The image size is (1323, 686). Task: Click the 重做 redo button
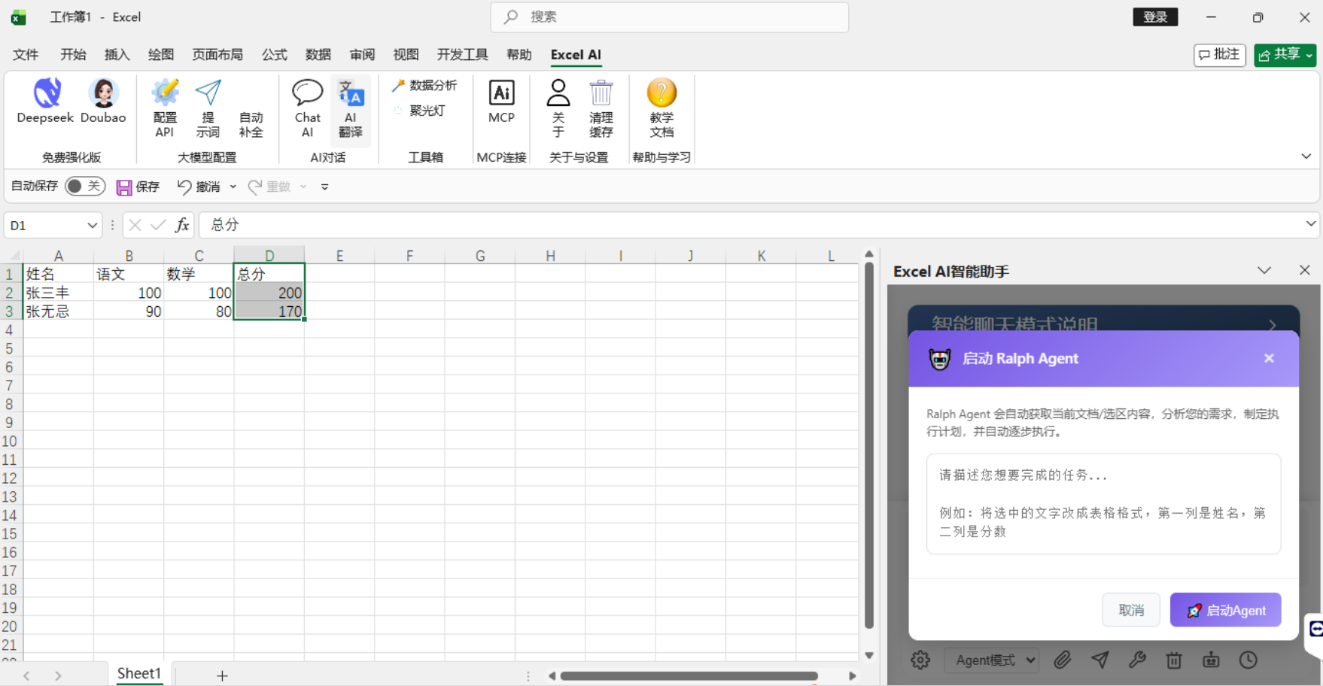pos(269,187)
